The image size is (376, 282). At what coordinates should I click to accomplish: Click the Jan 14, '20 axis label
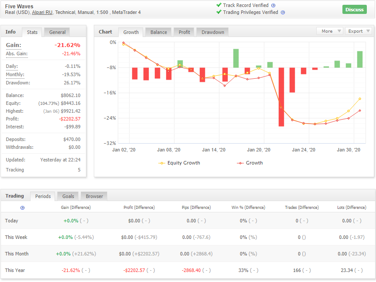pos(214,150)
